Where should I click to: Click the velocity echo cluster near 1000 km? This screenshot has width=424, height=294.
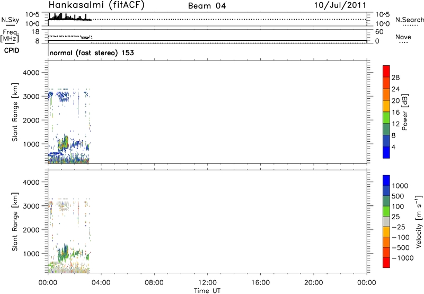(x=64, y=253)
